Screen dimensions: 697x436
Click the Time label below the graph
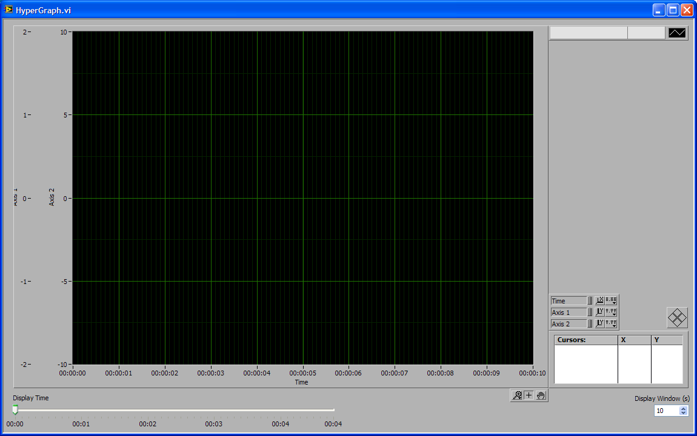[301, 382]
